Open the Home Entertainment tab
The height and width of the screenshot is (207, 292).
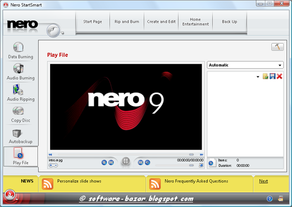click(x=195, y=22)
